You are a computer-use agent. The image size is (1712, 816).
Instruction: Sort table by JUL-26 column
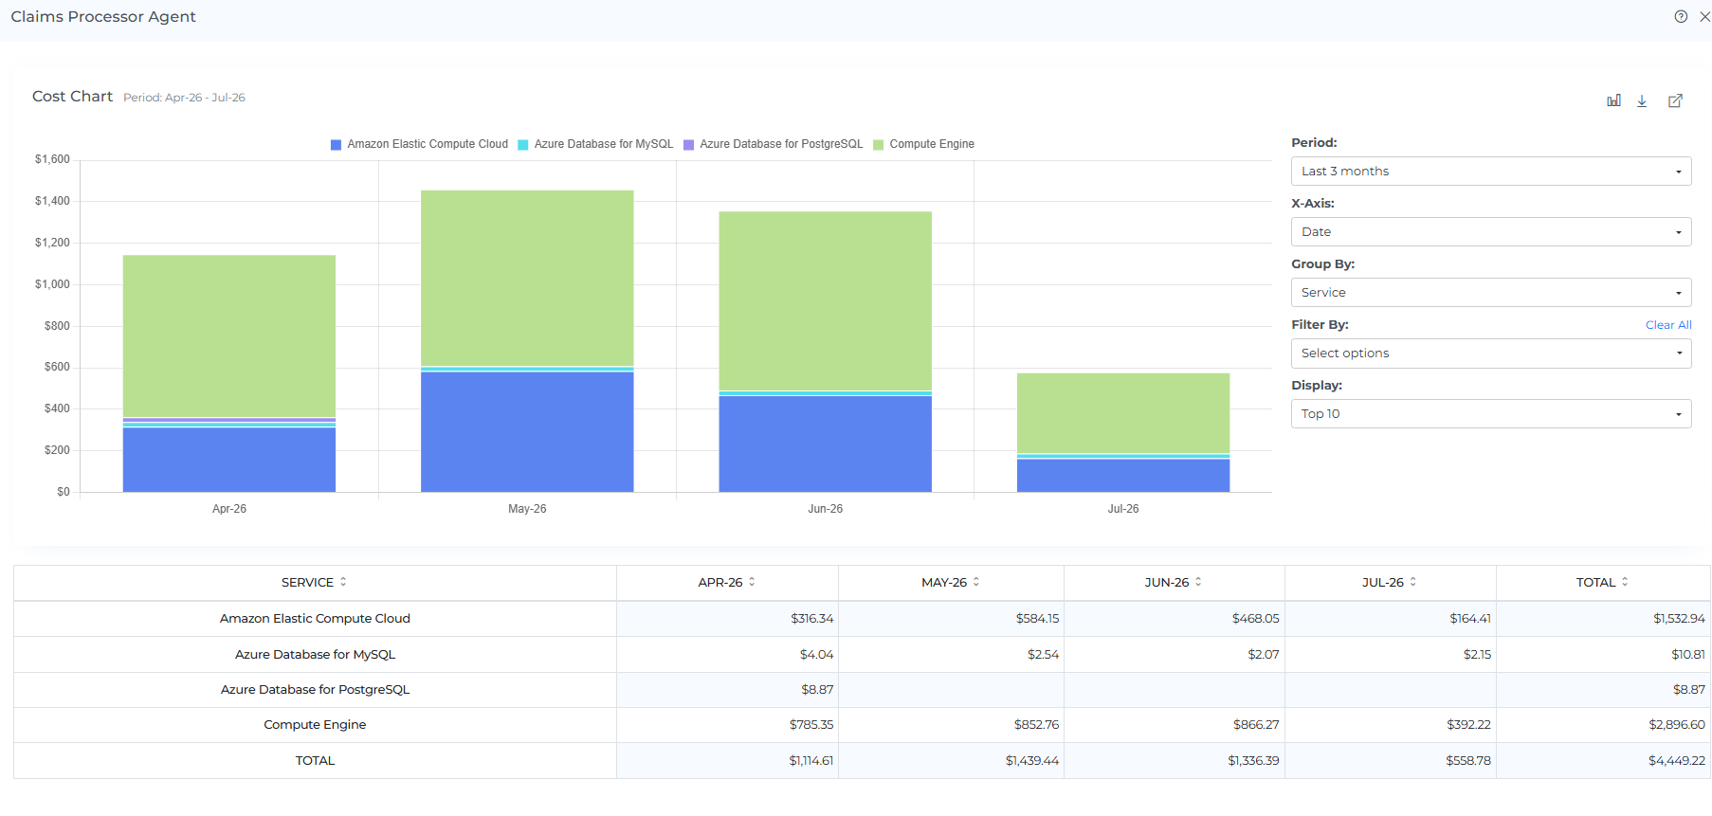[1390, 583]
